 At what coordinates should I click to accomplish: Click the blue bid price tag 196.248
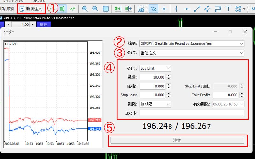[x=95, y=129]
